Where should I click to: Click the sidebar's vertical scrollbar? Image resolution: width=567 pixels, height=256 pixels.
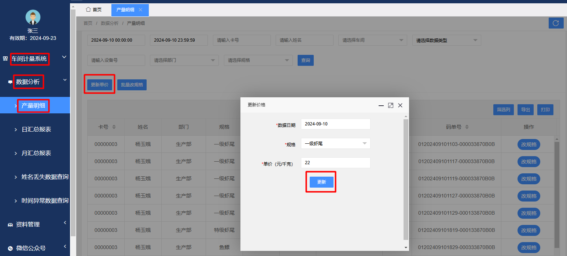coord(73,123)
